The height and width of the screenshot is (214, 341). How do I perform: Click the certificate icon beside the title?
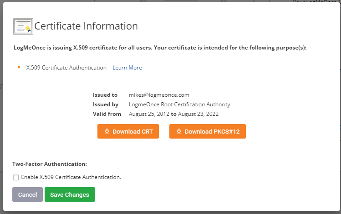23,26
